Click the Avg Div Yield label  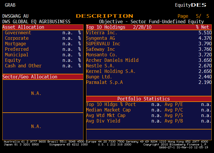click(103, 121)
